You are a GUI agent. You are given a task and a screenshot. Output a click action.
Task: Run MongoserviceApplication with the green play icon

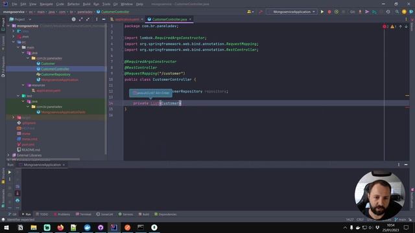tap(322, 12)
